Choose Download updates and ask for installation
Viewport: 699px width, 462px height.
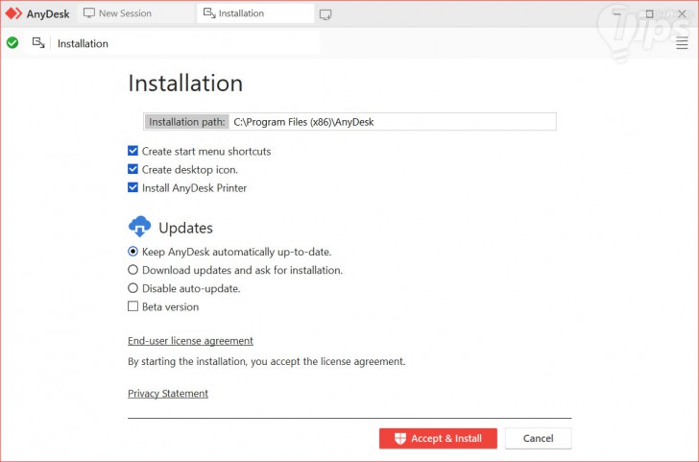pos(133,270)
